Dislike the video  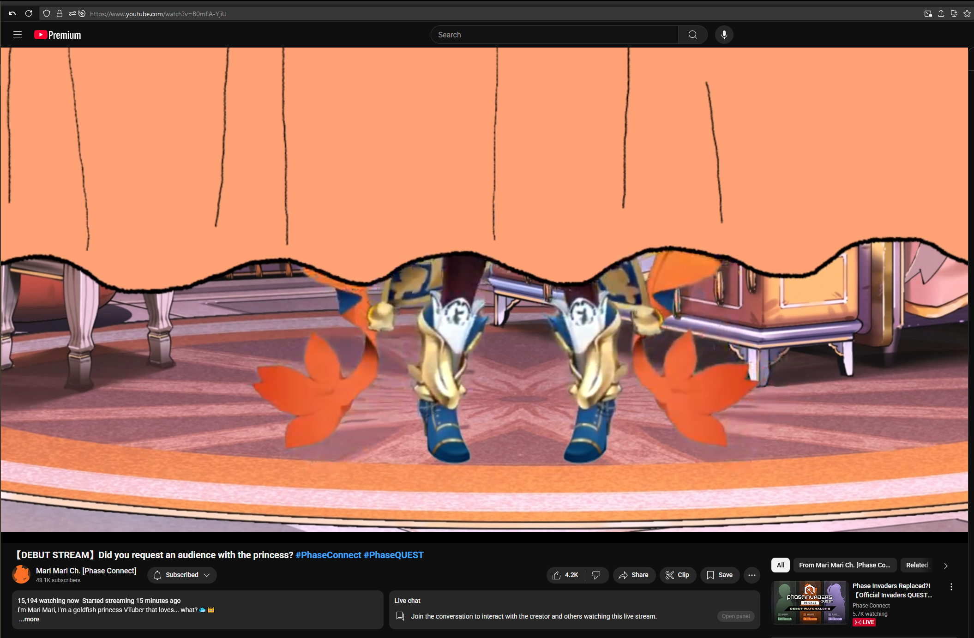(596, 575)
